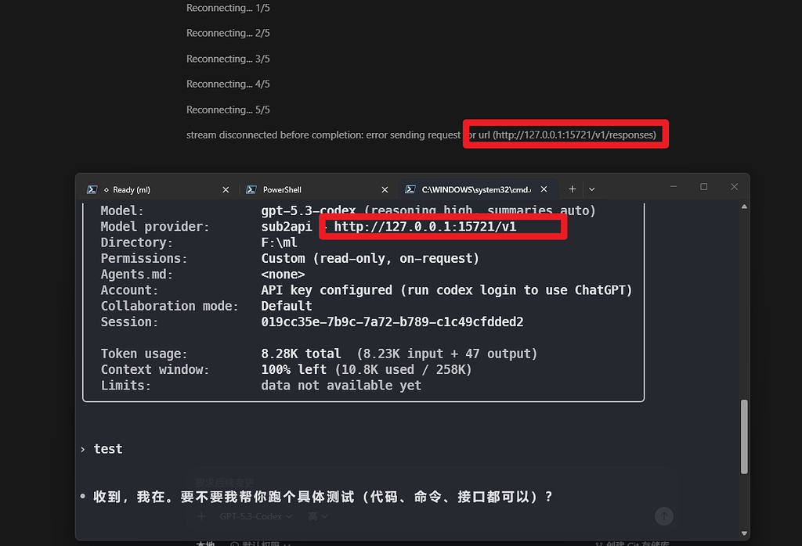Click the "Collaboration mode:" label

(169, 306)
